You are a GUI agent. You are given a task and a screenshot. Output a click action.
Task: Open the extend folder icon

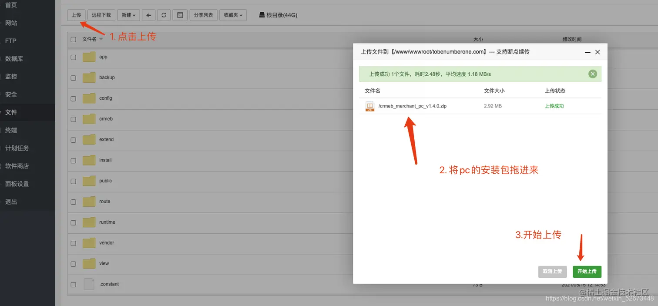click(x=89, y=140)
